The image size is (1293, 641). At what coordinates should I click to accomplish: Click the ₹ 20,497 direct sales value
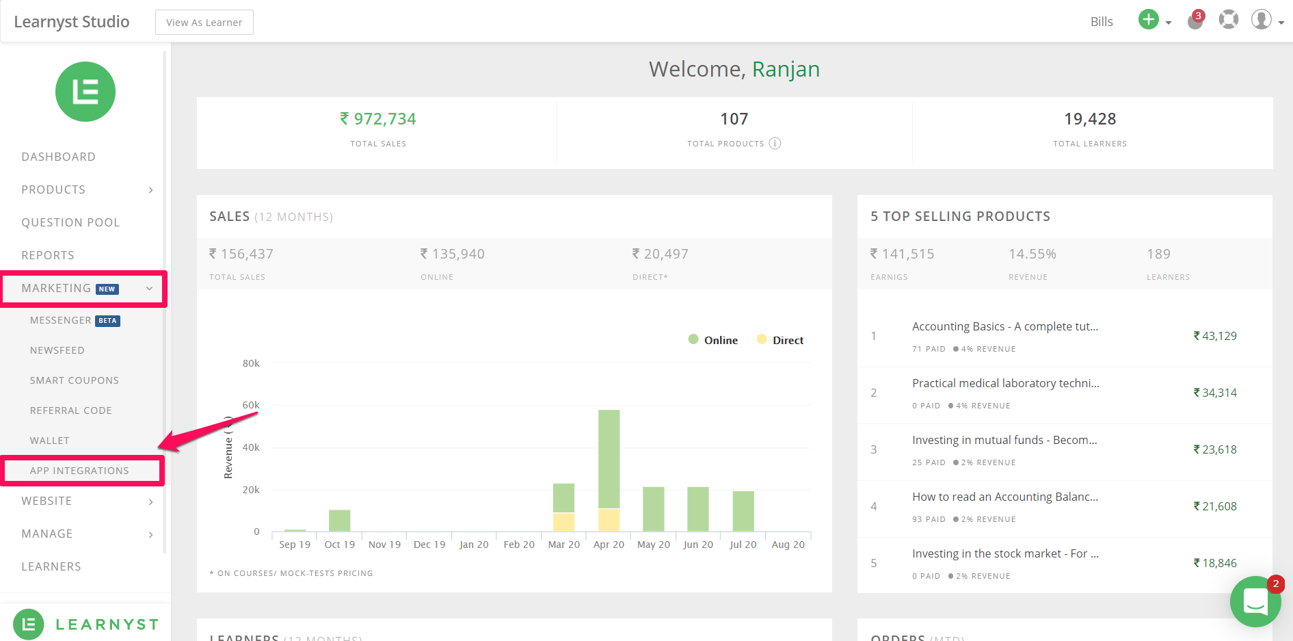coord(660,254)
